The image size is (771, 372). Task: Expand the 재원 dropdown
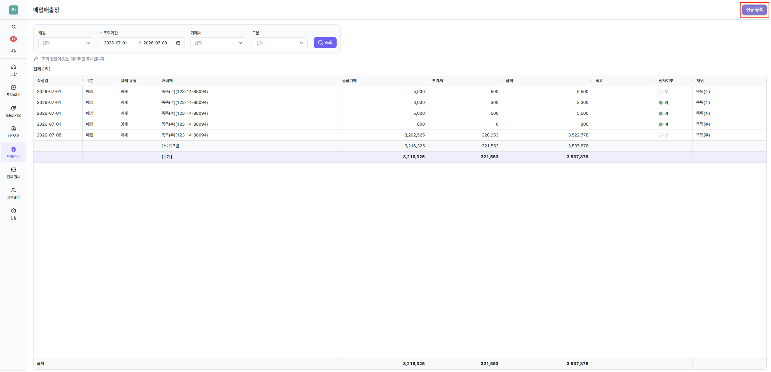tap(66, 43)
